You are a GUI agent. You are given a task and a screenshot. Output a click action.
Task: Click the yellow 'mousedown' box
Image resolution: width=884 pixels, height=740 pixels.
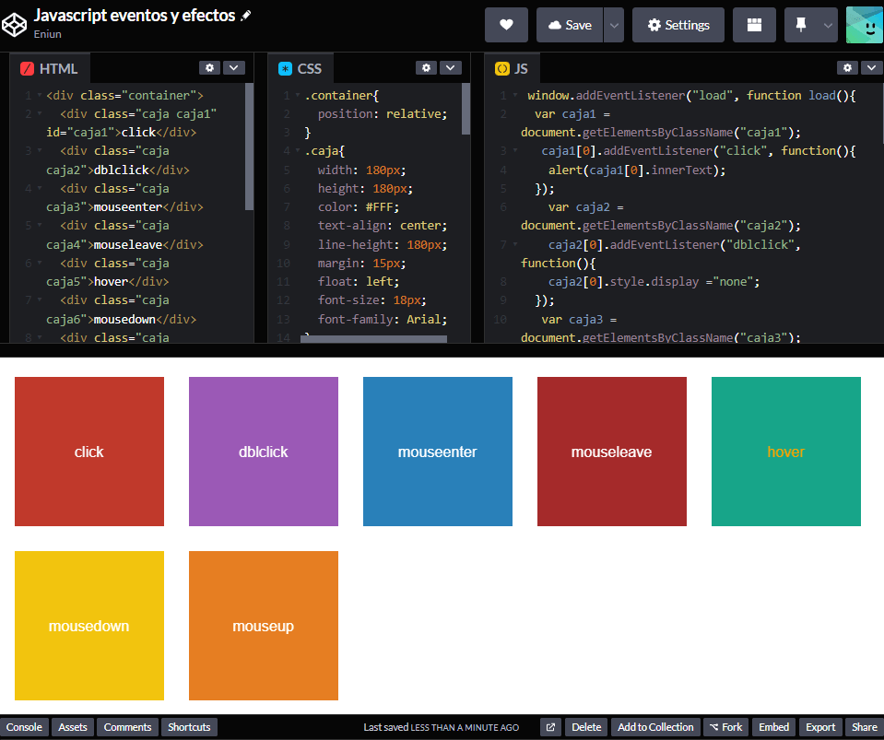89,626
